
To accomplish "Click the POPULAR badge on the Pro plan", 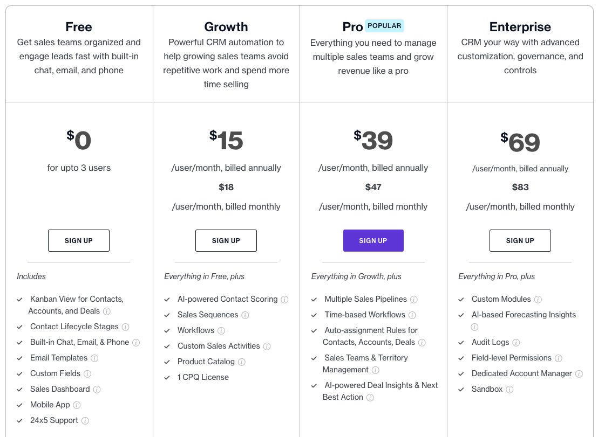I will click(x=385, y=25).
